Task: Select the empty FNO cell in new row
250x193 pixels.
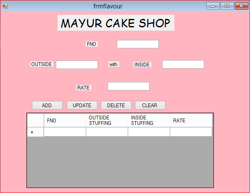Action: click(x=65, y=132)
